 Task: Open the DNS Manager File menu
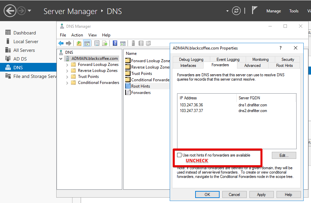click(63, 35)
